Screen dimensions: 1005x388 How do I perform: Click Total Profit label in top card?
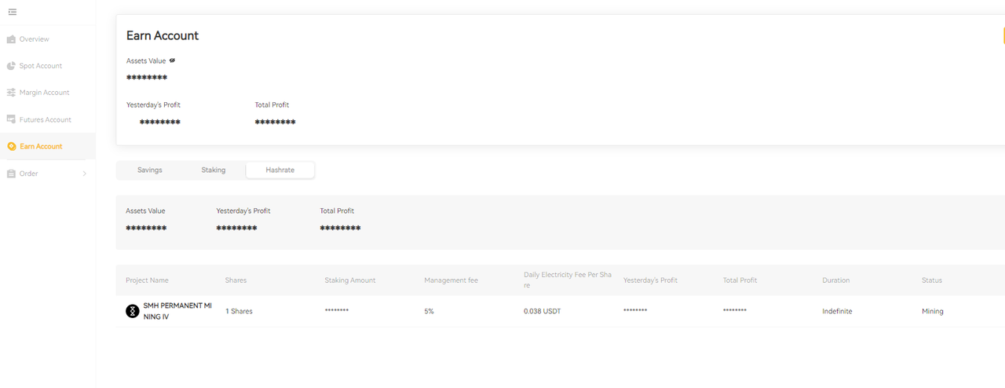tap(272, 104)
